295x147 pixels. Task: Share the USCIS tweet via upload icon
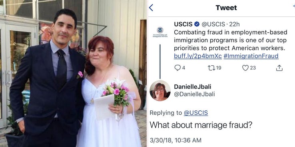pyautogui.click(x=279, y=68)
